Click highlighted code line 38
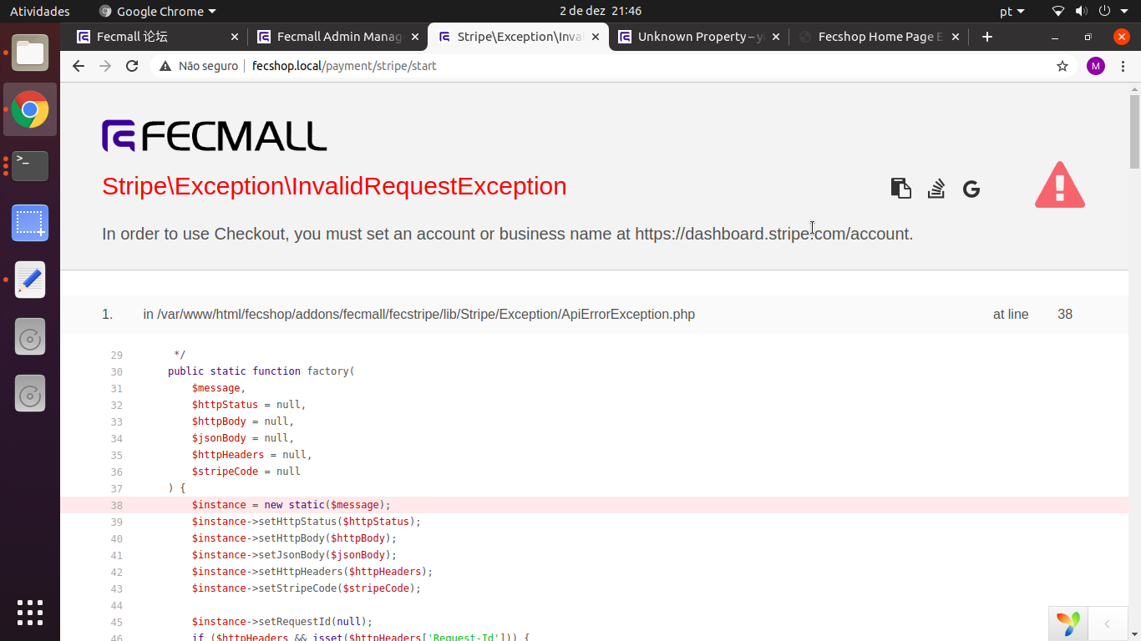Viewport: 1141px width, 641px height. tap(594, 505)
